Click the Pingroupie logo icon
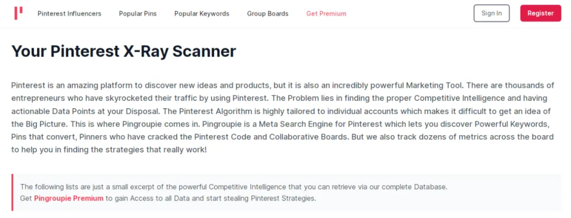Viewport: 571px width, 218px height. coord(19,13)
